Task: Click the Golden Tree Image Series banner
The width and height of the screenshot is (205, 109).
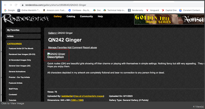Action: pos(169,19)
